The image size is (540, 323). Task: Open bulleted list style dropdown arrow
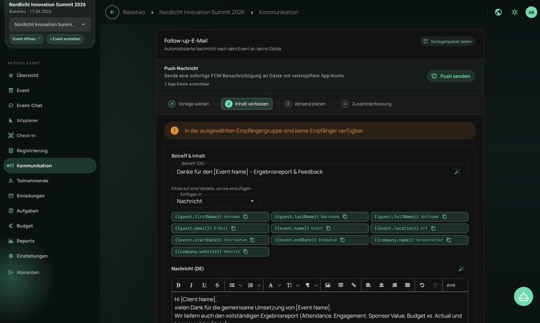tap(240, 285)
